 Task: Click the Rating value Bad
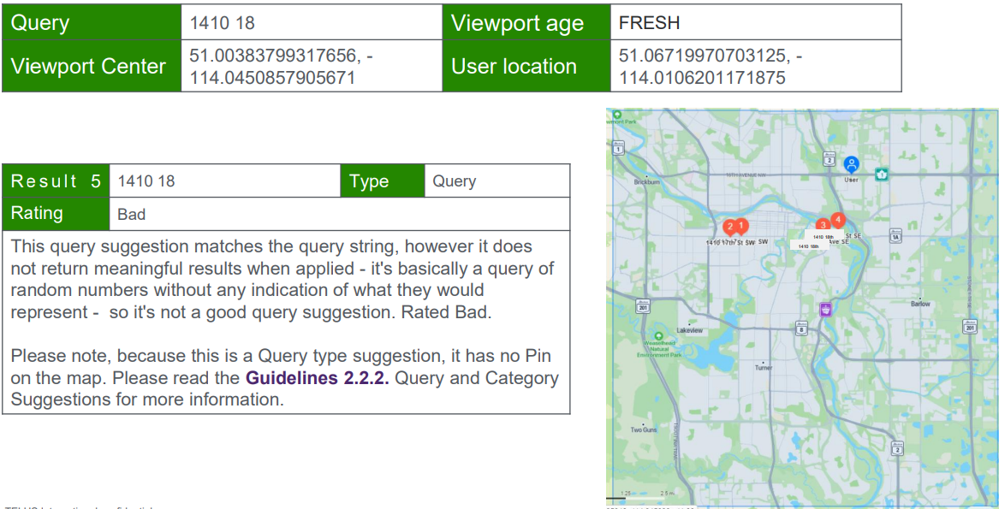[x=132, y=214]
